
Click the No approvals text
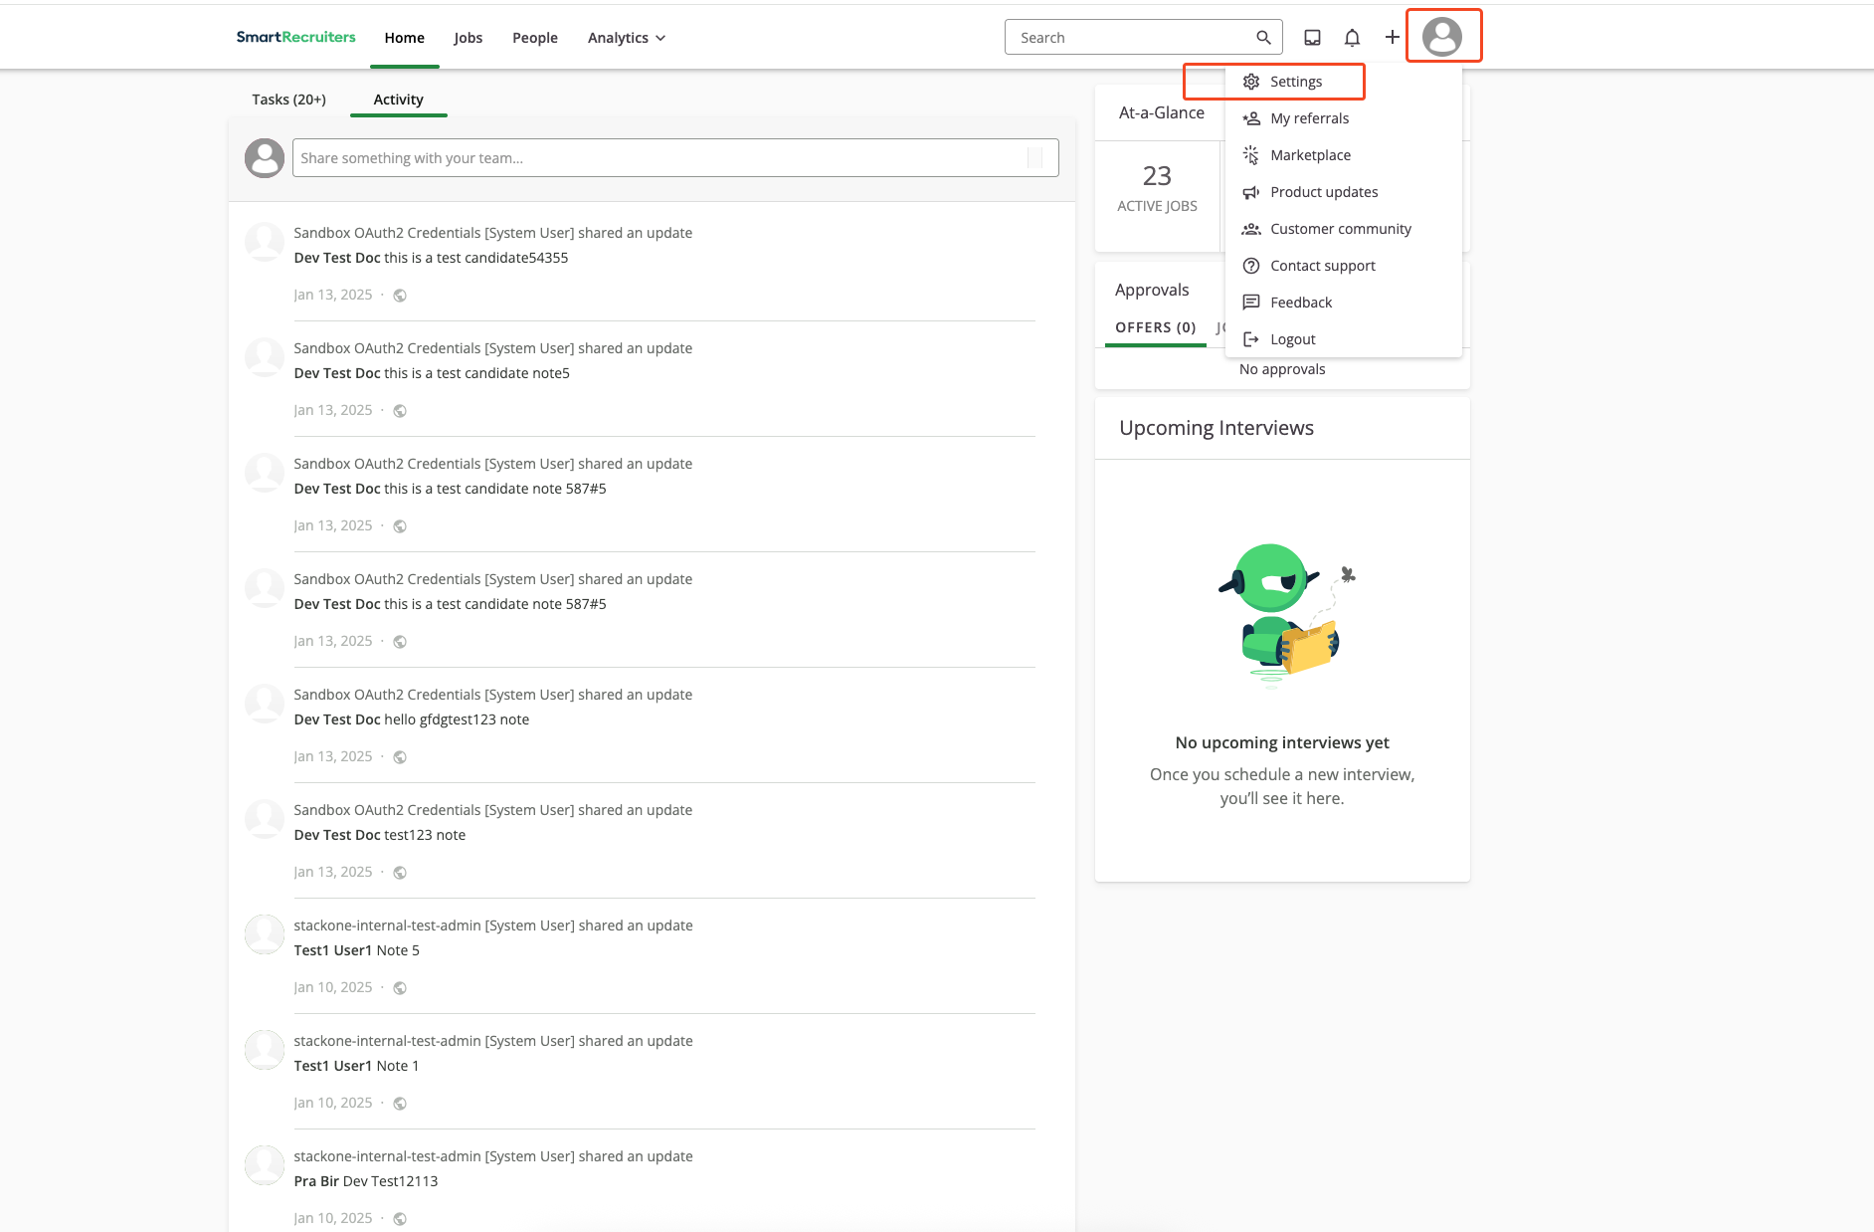(1282, 369)
